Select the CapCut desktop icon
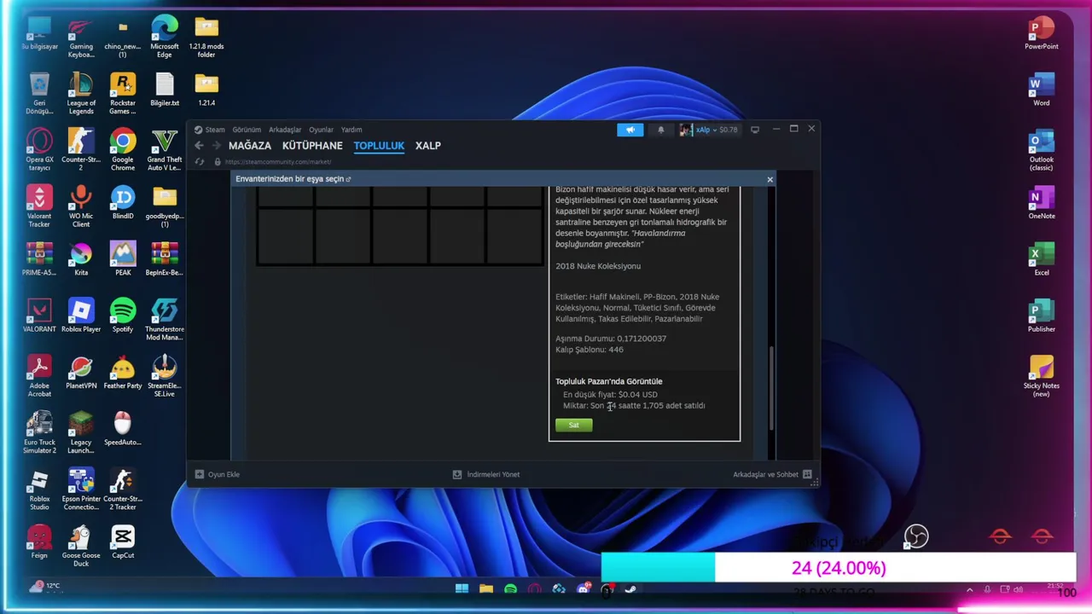This screenshot has height=614, width=1092. [x=123, y=541]
